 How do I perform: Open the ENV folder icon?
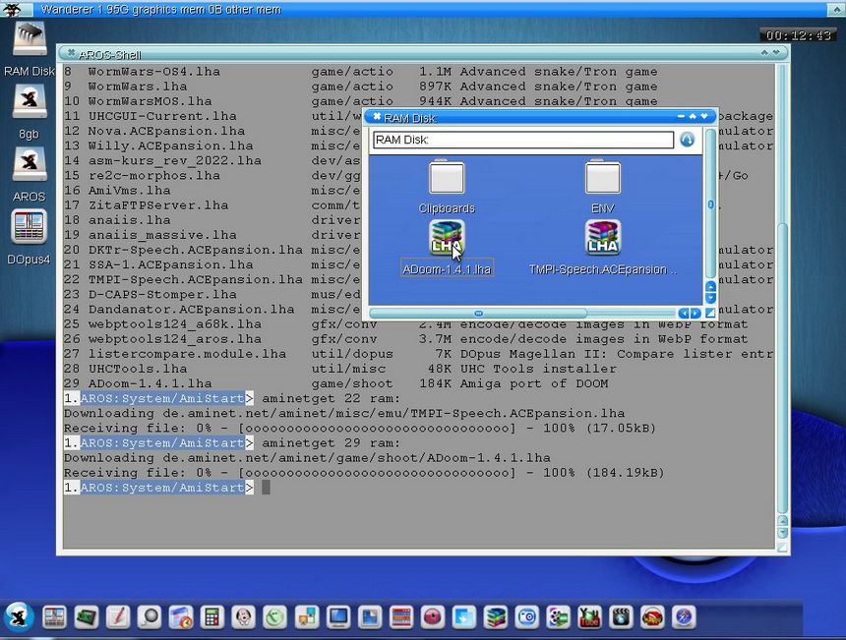pos(602,179)
